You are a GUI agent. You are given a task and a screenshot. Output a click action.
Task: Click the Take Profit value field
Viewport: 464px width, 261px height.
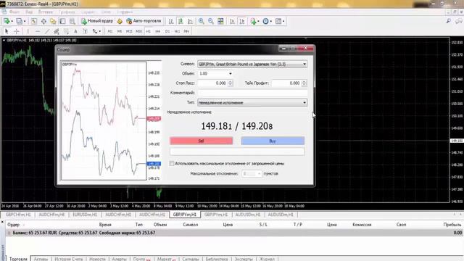(x=286, y=83)
